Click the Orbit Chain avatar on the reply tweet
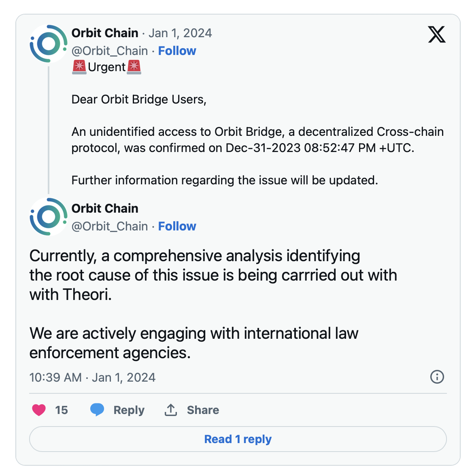Image resolution: width=472 pixels, height=473 pixels. coord(49,217)
